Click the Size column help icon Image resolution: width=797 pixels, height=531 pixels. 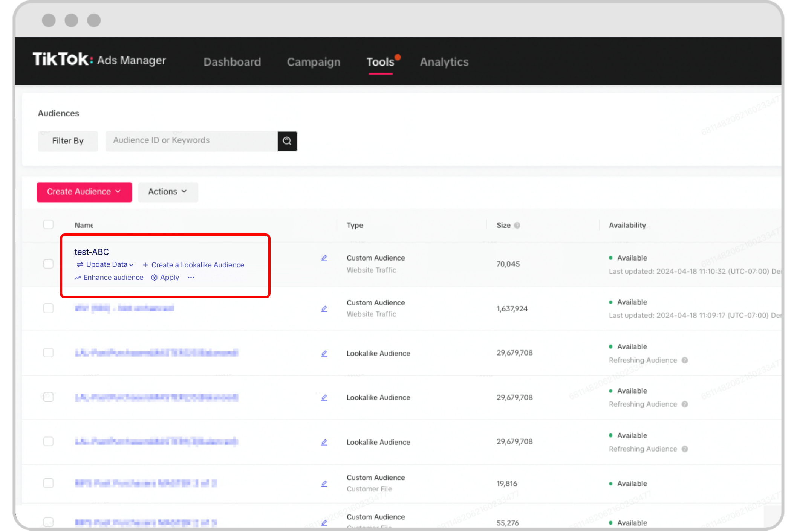tap(517, 225)
